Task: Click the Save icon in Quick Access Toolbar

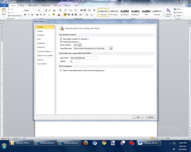Action: (x=5, y=2)
